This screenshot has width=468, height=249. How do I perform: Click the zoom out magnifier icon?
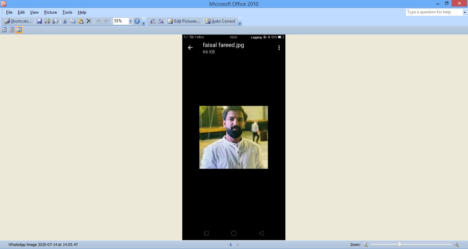[x=365, y=244]
